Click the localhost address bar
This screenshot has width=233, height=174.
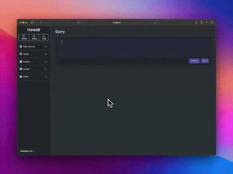[116, 22]
